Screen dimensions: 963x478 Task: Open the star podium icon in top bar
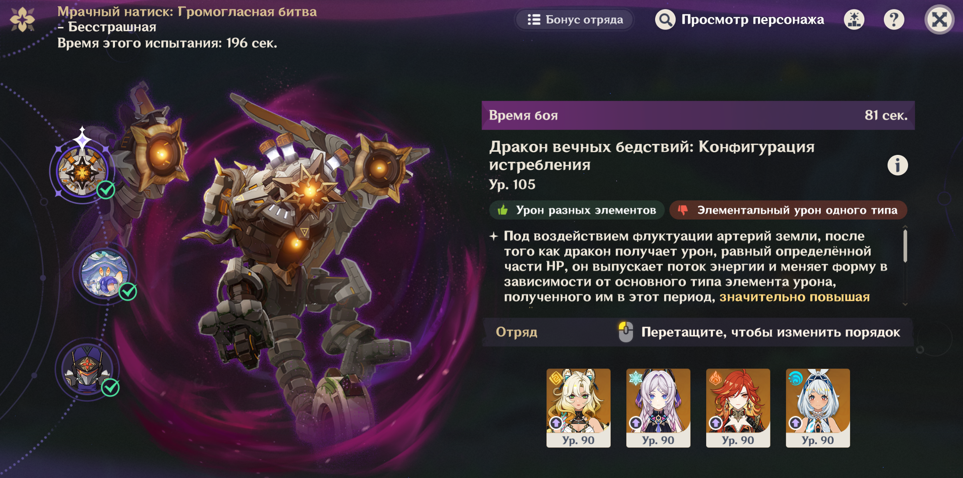[x=854, y=19]
